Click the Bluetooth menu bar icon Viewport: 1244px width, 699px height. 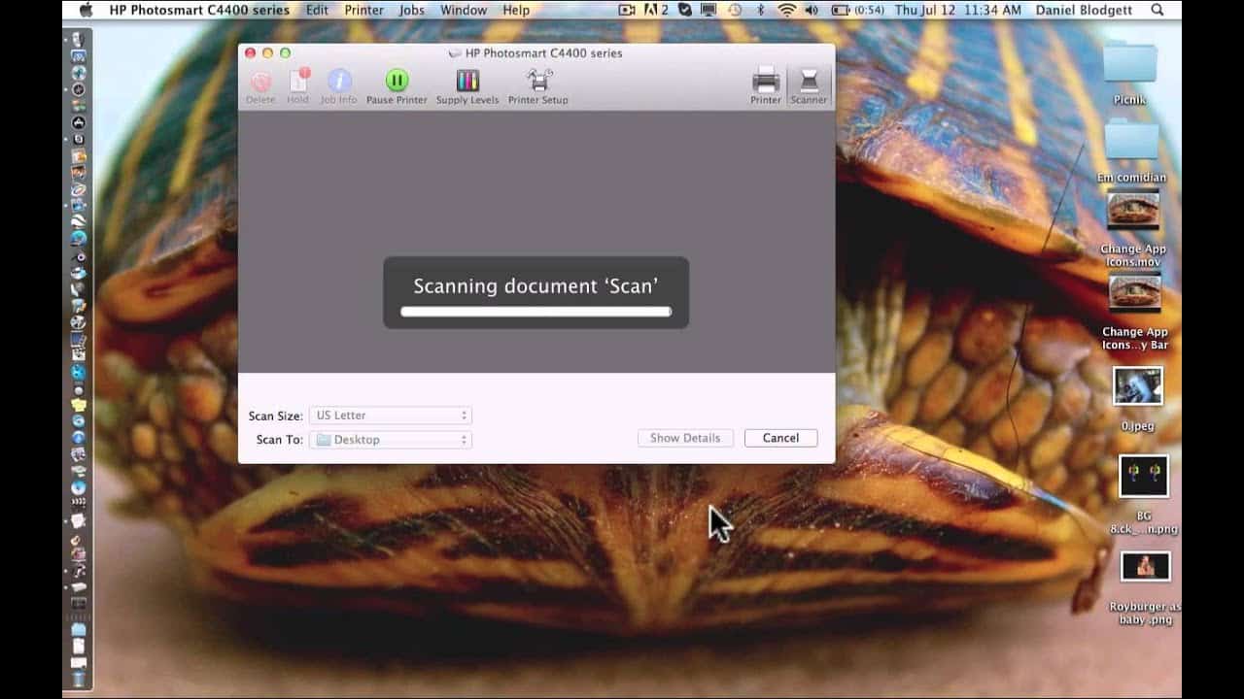click(x=761, y=10)
